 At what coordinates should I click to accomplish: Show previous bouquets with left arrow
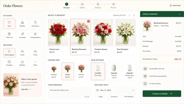coord(129,15)
